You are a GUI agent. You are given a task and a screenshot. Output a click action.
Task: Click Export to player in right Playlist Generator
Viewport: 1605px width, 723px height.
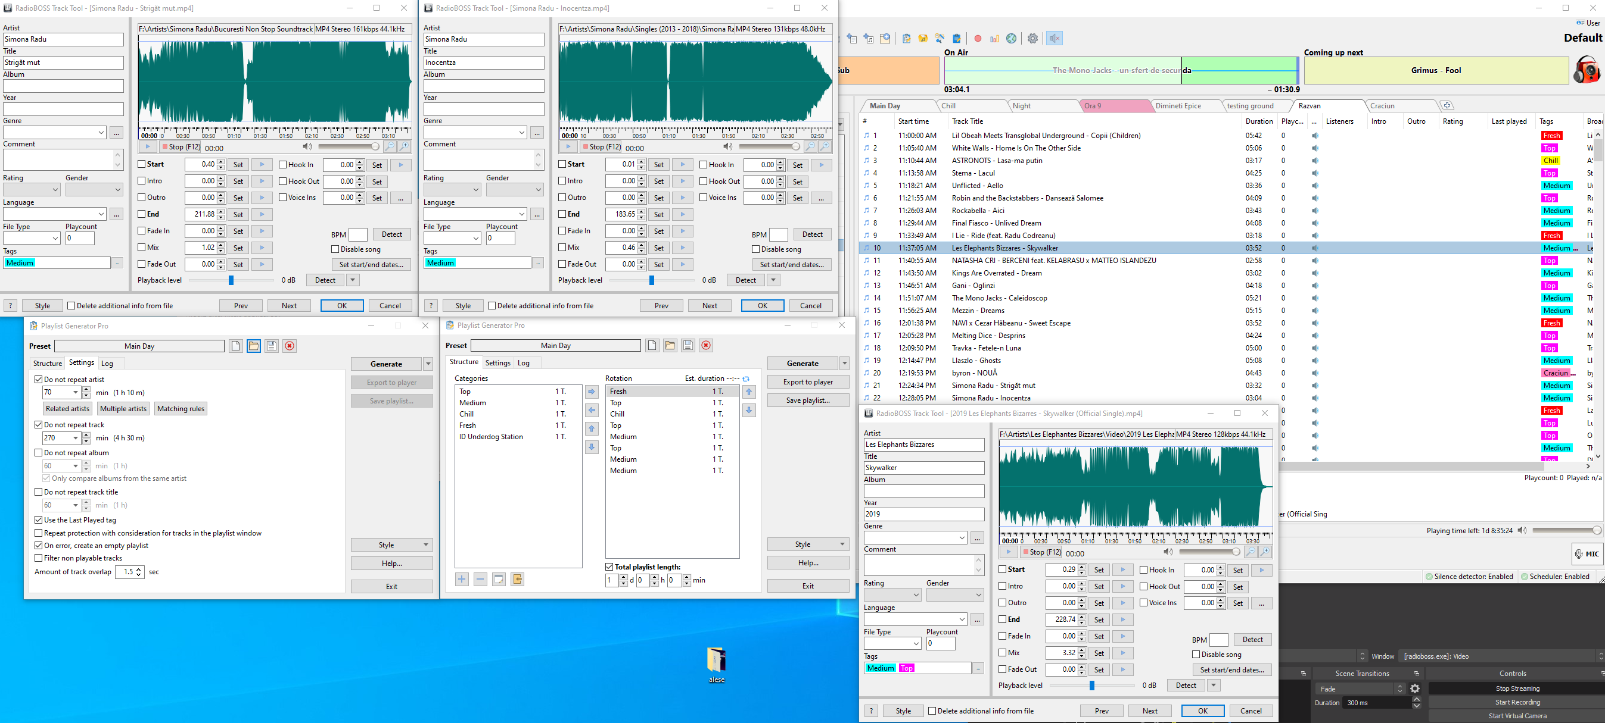coord(808,382)
